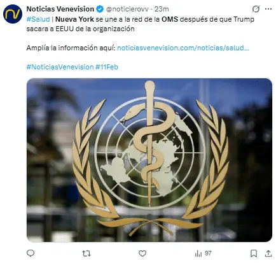
Task: Click the Noticias Venevision account name
Action: (60, 9)
